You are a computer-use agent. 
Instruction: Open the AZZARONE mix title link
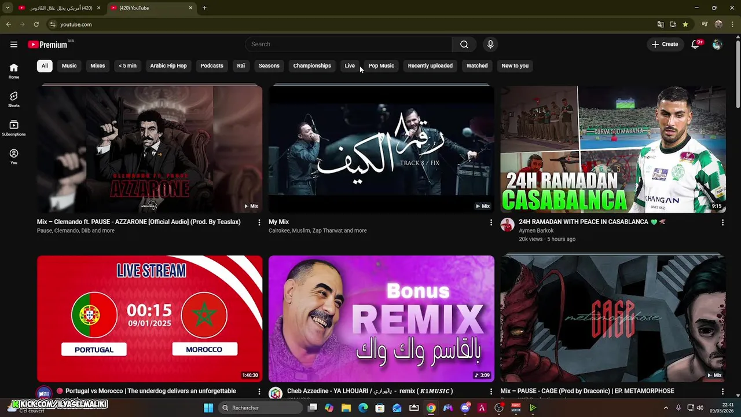(139, 222)
